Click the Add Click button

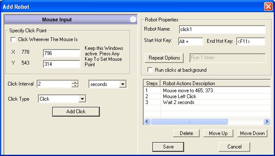(76, 112)
